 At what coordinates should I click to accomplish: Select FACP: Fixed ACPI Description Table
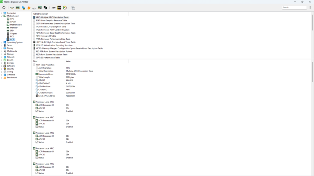(51, 27)
